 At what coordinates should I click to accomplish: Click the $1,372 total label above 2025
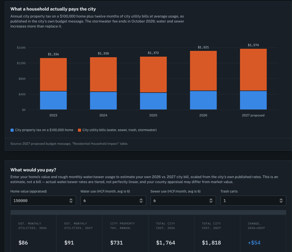coord(153,53)
